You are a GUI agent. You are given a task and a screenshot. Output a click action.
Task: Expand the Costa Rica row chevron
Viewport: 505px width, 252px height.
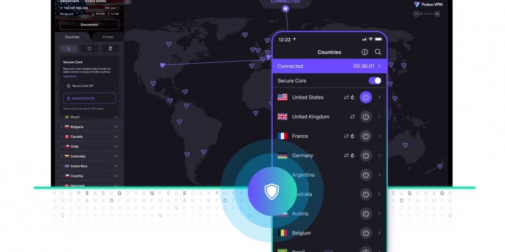coord(116,166)
